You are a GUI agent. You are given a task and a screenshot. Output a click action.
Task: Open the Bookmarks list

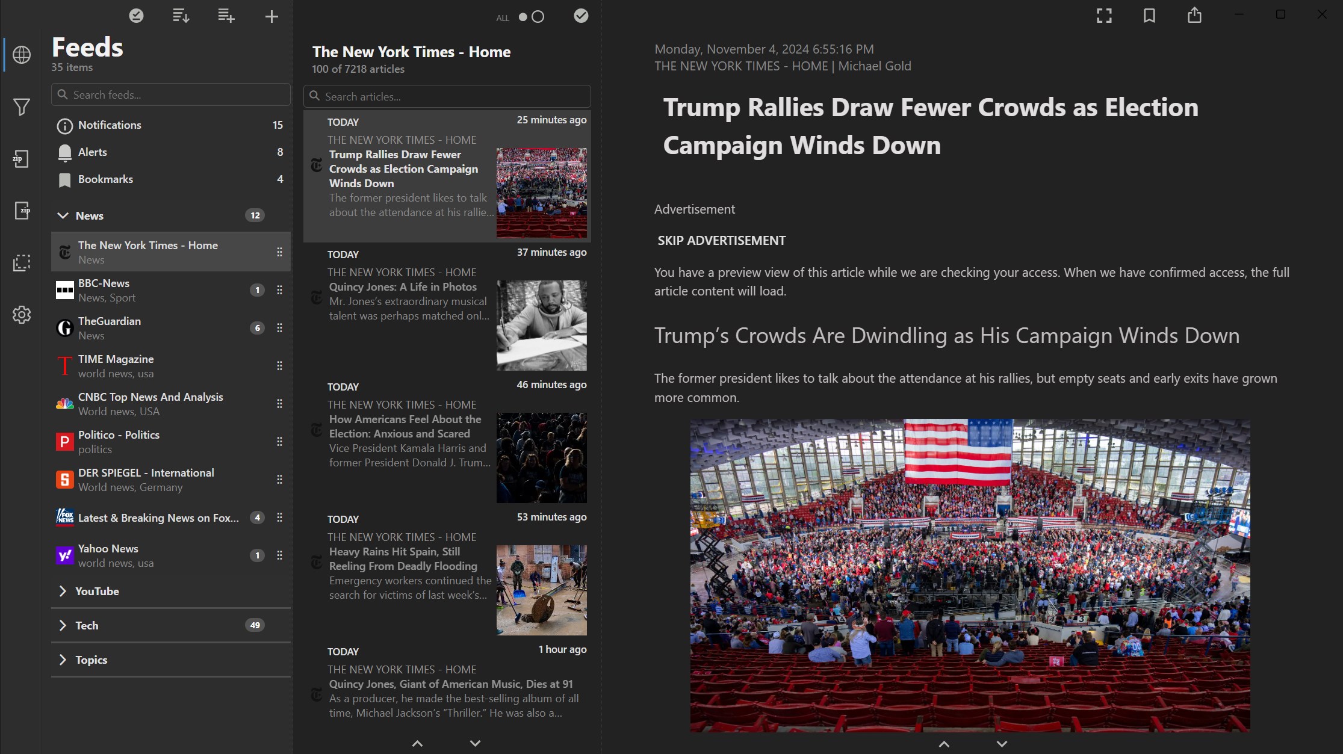[105, 179]
